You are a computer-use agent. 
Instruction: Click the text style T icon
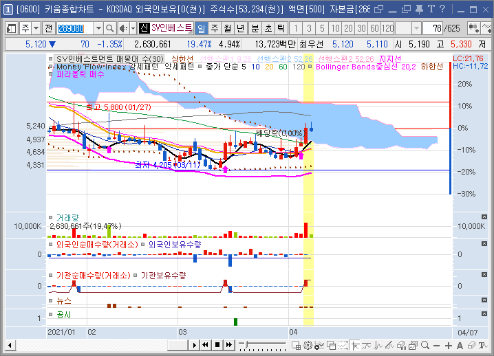pyautogui.click(x=483, y=345)
